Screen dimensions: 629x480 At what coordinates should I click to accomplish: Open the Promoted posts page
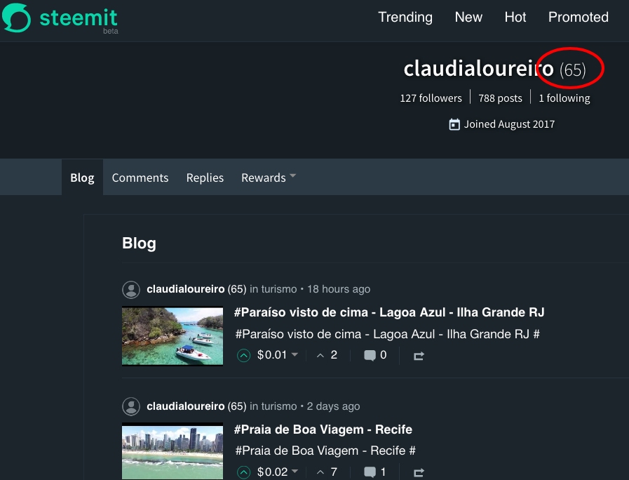click(x=578, y=18)
